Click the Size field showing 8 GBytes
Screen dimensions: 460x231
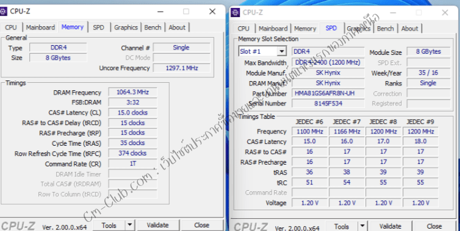58,58
